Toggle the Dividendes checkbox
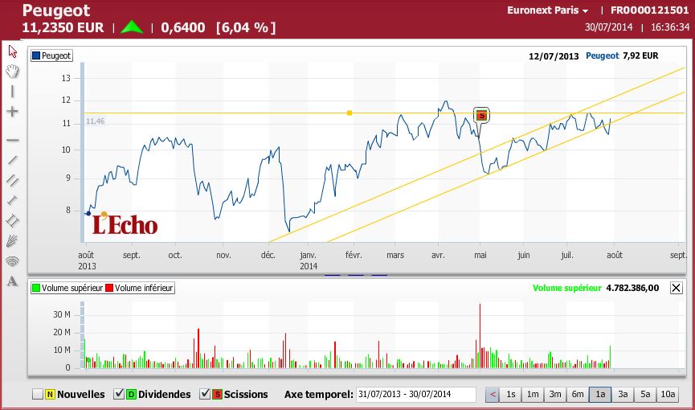Image resolution: width=695 pixels, height=410 pixels. point(119,394)
